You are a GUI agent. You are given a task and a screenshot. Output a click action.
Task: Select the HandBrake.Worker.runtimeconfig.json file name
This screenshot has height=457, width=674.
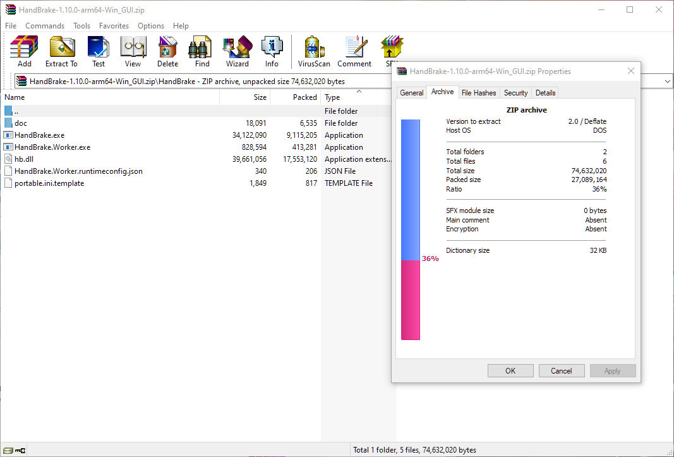pyautogui.click(x=79, y=171)
